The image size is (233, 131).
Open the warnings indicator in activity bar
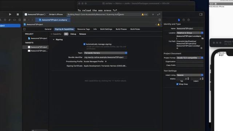tap(144, 15)
